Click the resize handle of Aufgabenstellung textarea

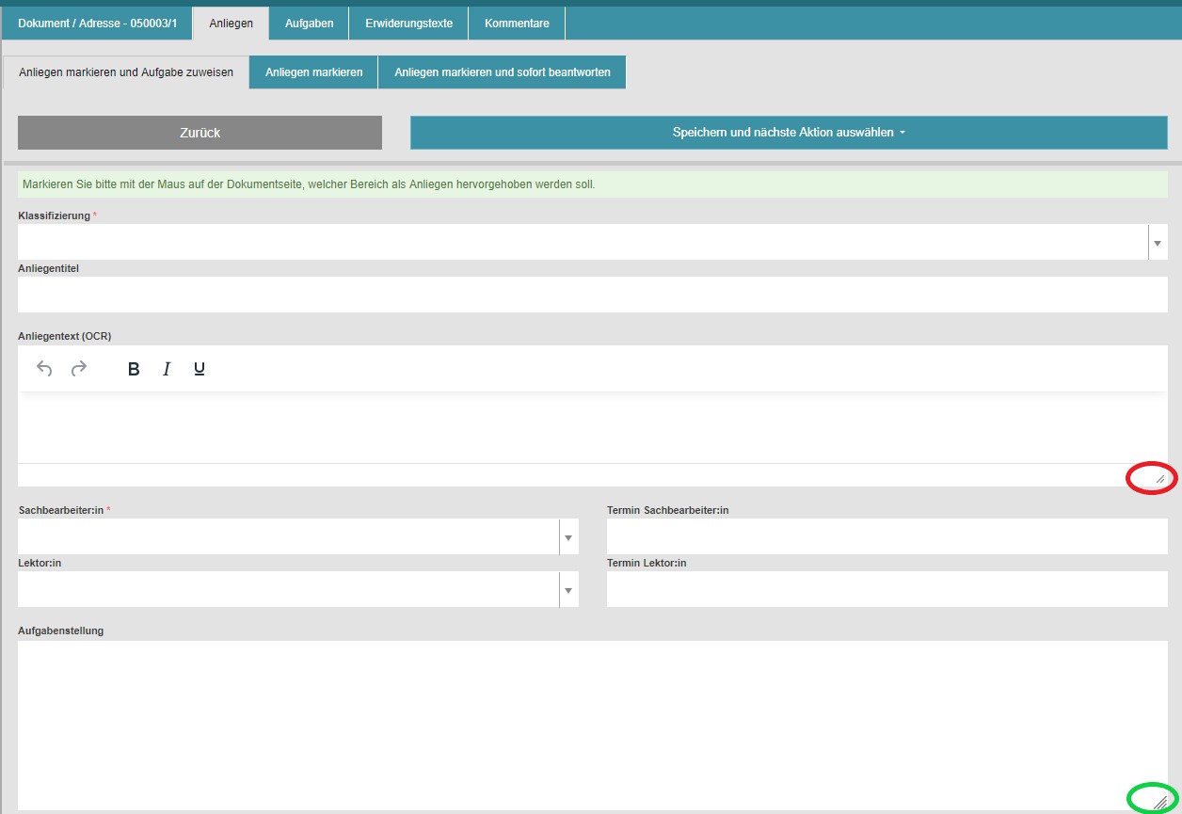1159,802
